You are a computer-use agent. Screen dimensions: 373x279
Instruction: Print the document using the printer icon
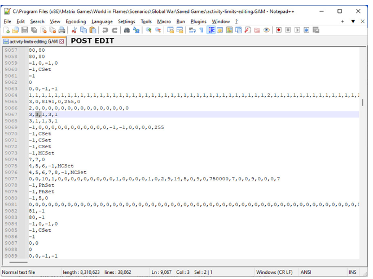[x=62, y=30]
